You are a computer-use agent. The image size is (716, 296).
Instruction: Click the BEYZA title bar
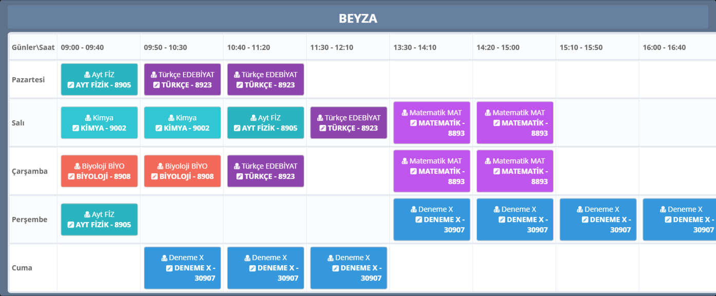click(x=358, y=18)
